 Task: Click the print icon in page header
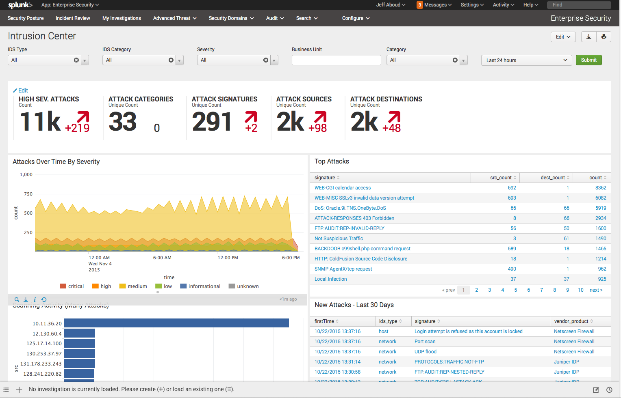[604, 37]
